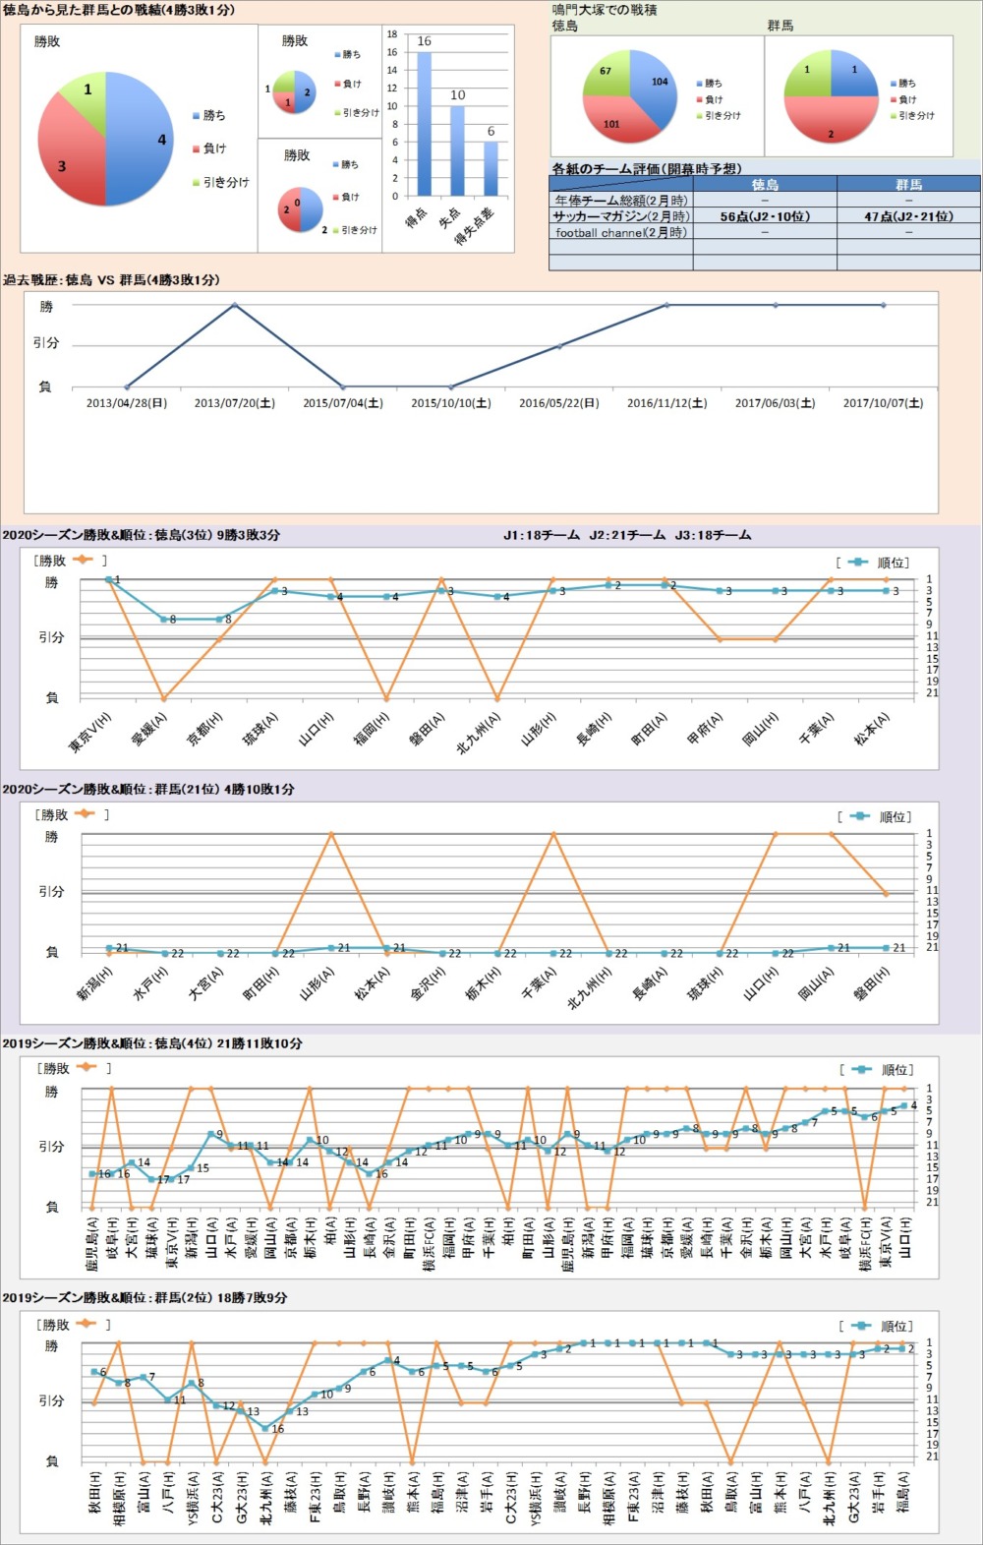Select the 徳島 column header in evaluation table
983x1545 pixels.
pyautogui.click(x=765, y=184)
